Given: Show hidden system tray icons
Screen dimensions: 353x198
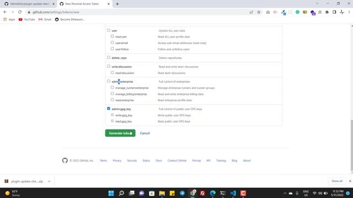Looking at the screenshot, I should pyautogui.click(x=285, y=193).
